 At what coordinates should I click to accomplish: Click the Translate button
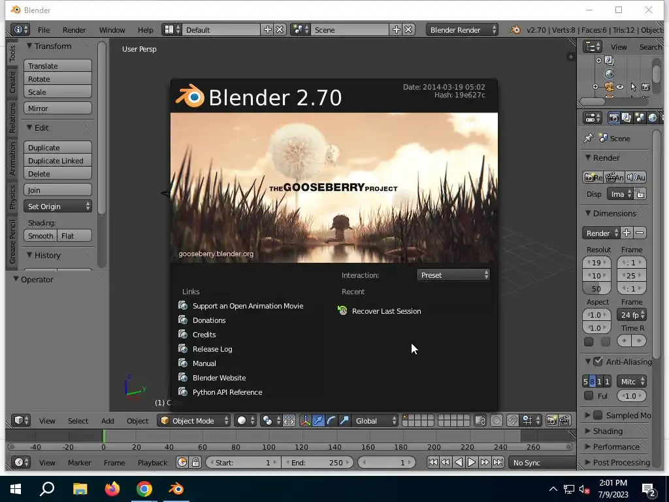pyautogui.click(x=57, y=66)
